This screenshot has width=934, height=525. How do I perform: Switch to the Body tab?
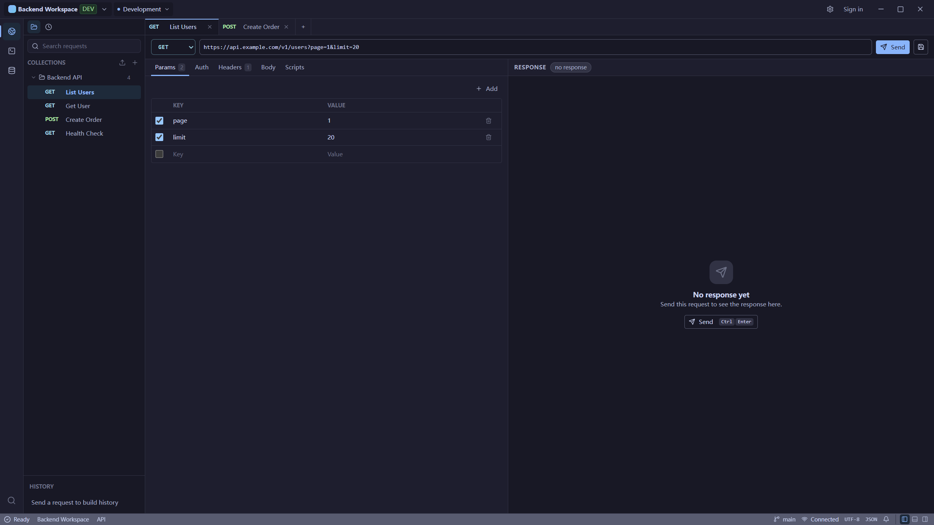268,67
